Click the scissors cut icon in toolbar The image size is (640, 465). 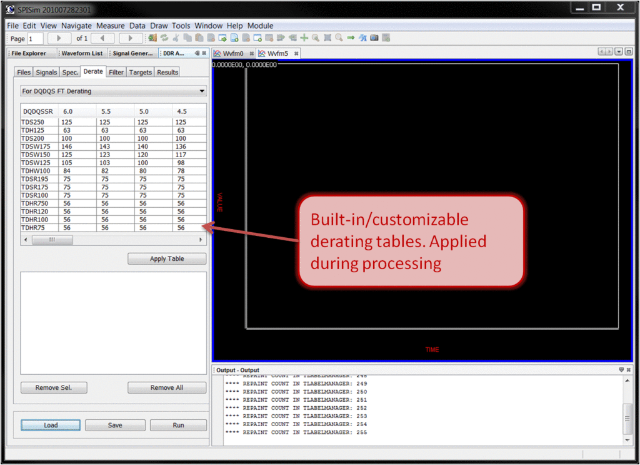click(x=176, y=38)
